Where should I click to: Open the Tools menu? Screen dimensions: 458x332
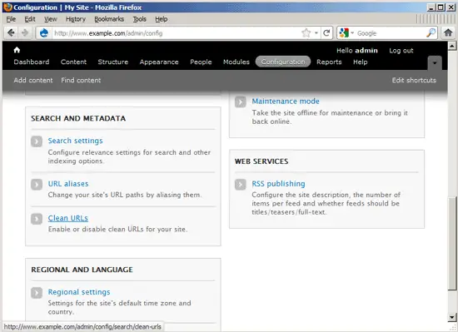click(140, 19)
